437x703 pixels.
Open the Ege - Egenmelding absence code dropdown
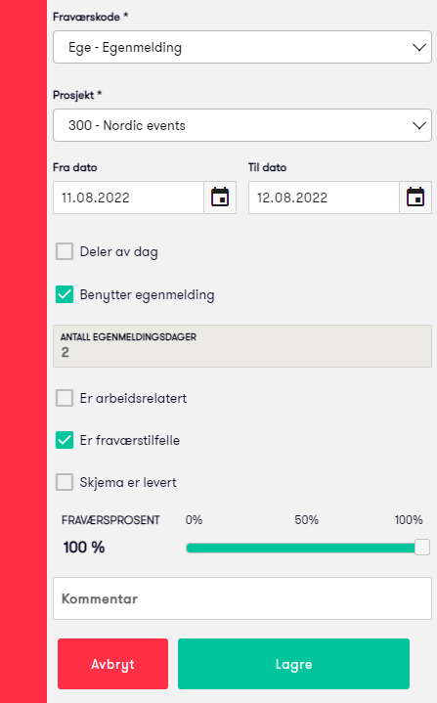[242, 47]
